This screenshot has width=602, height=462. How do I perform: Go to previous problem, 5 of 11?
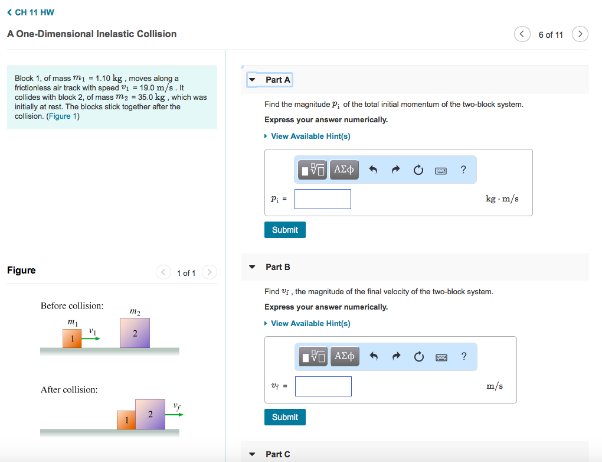tap(522, 34)
